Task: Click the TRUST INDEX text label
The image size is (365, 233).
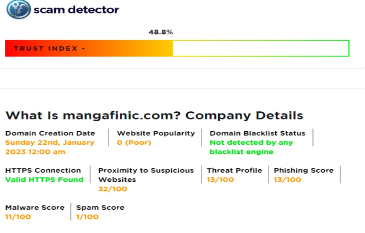Action: point(49,49)
